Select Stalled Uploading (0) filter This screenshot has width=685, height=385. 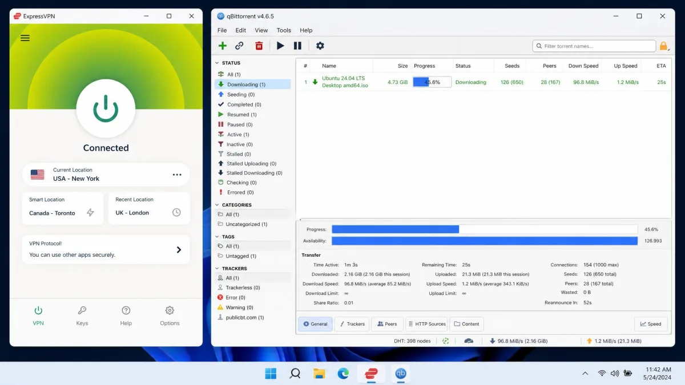[x=252, y=164]
